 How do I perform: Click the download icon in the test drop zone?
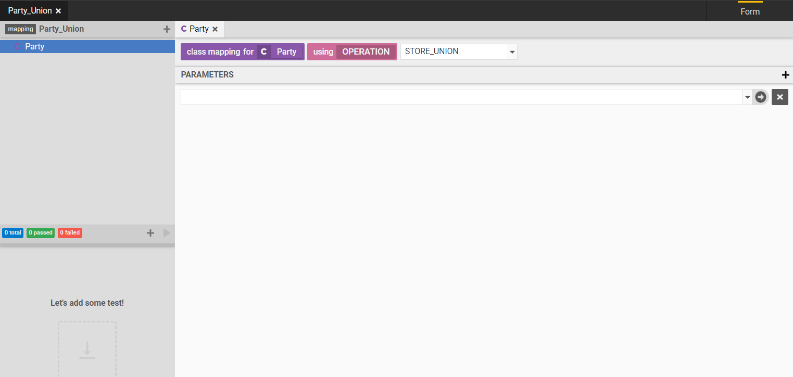pyautogui.click(x=87, y=349)
